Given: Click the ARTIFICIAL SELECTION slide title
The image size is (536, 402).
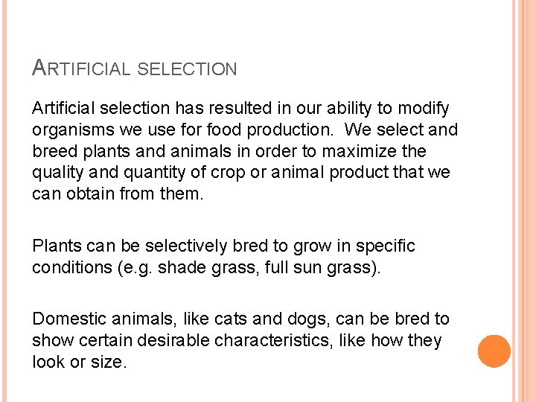Looking at the screenshot, I should (x=135, y=69).
